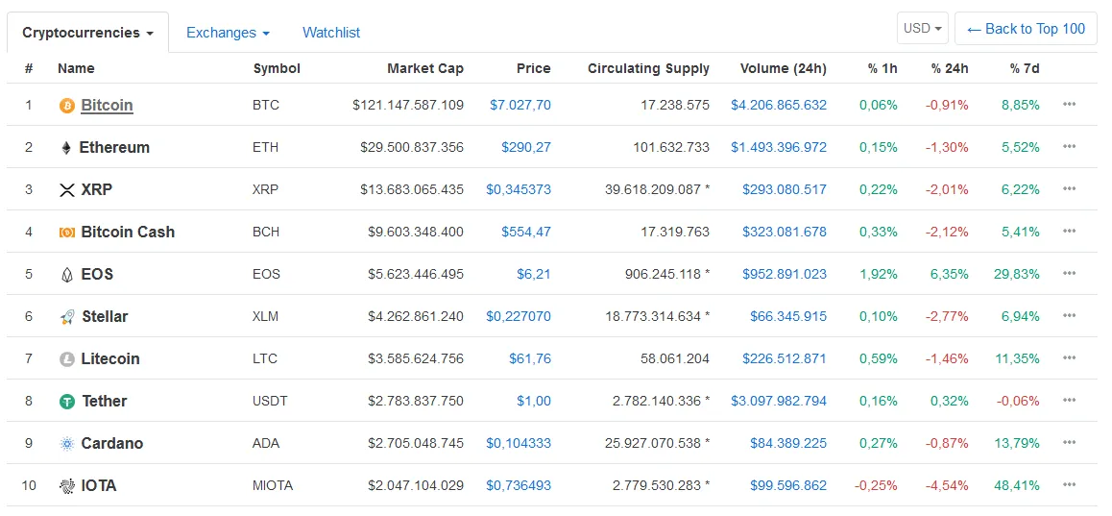Viewport: 1112px width, 516px height.
Task: Open the three-dot menu for Ethereum row
Action: (1070, 147)
